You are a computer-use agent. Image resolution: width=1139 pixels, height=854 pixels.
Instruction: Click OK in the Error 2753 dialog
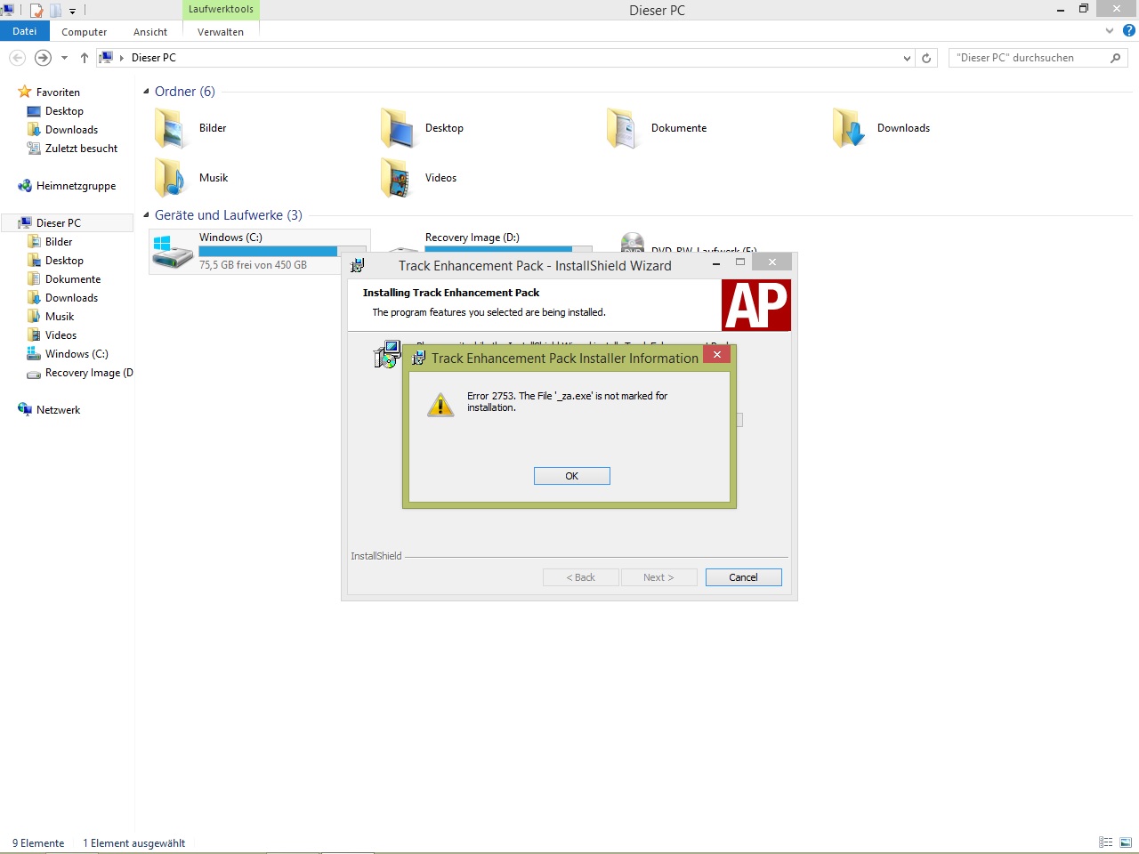click(571, 476)
